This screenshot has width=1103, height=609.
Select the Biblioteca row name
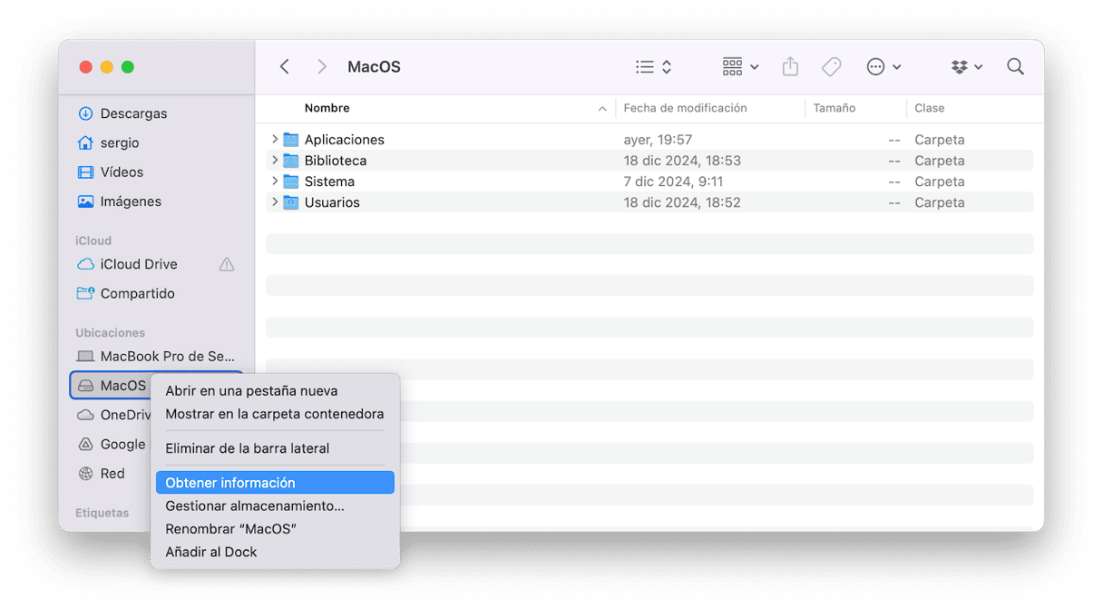[336, 161]
